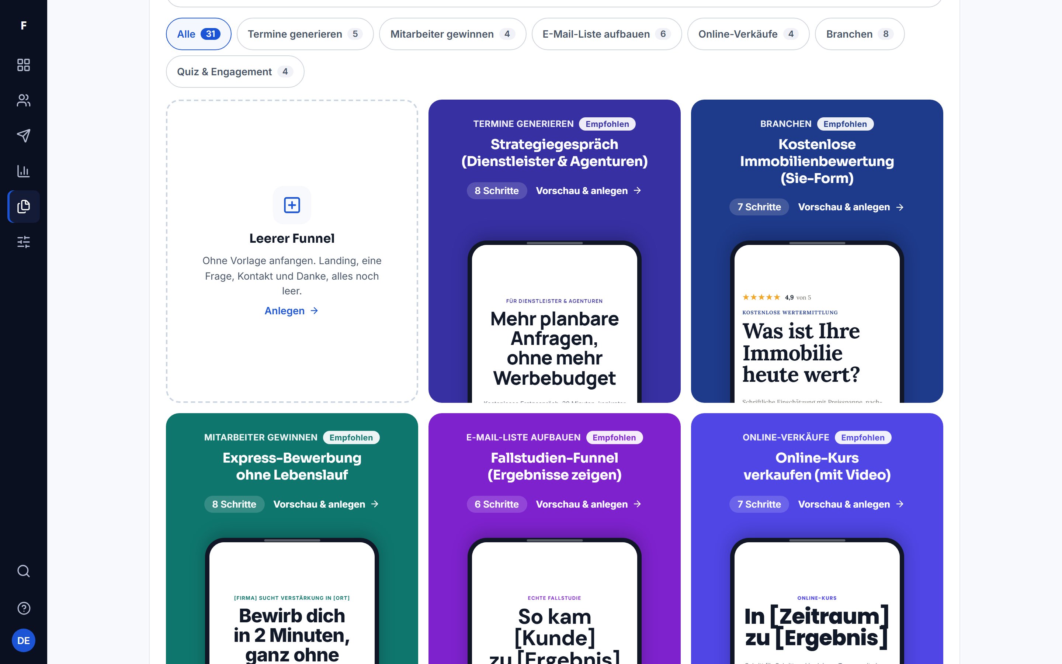
Task: Open the dashboard grid icon in sidebar
Action: tap(23, 65)
